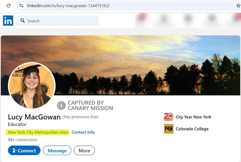Screen dimensions: 241x162
Task: Open site information icon in the address bar
Action: tap(21, 6)
